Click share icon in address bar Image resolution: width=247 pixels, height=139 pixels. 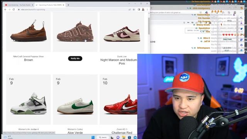130,10
